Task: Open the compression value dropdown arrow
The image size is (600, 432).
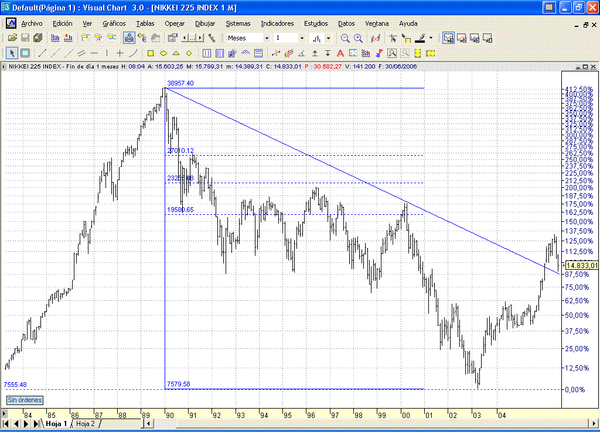Action: tap(302, 38)
